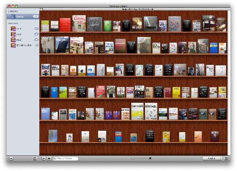Select the yellow DETAIL magazine cover
The image size is (237, 171).
[x=137, y=111]
